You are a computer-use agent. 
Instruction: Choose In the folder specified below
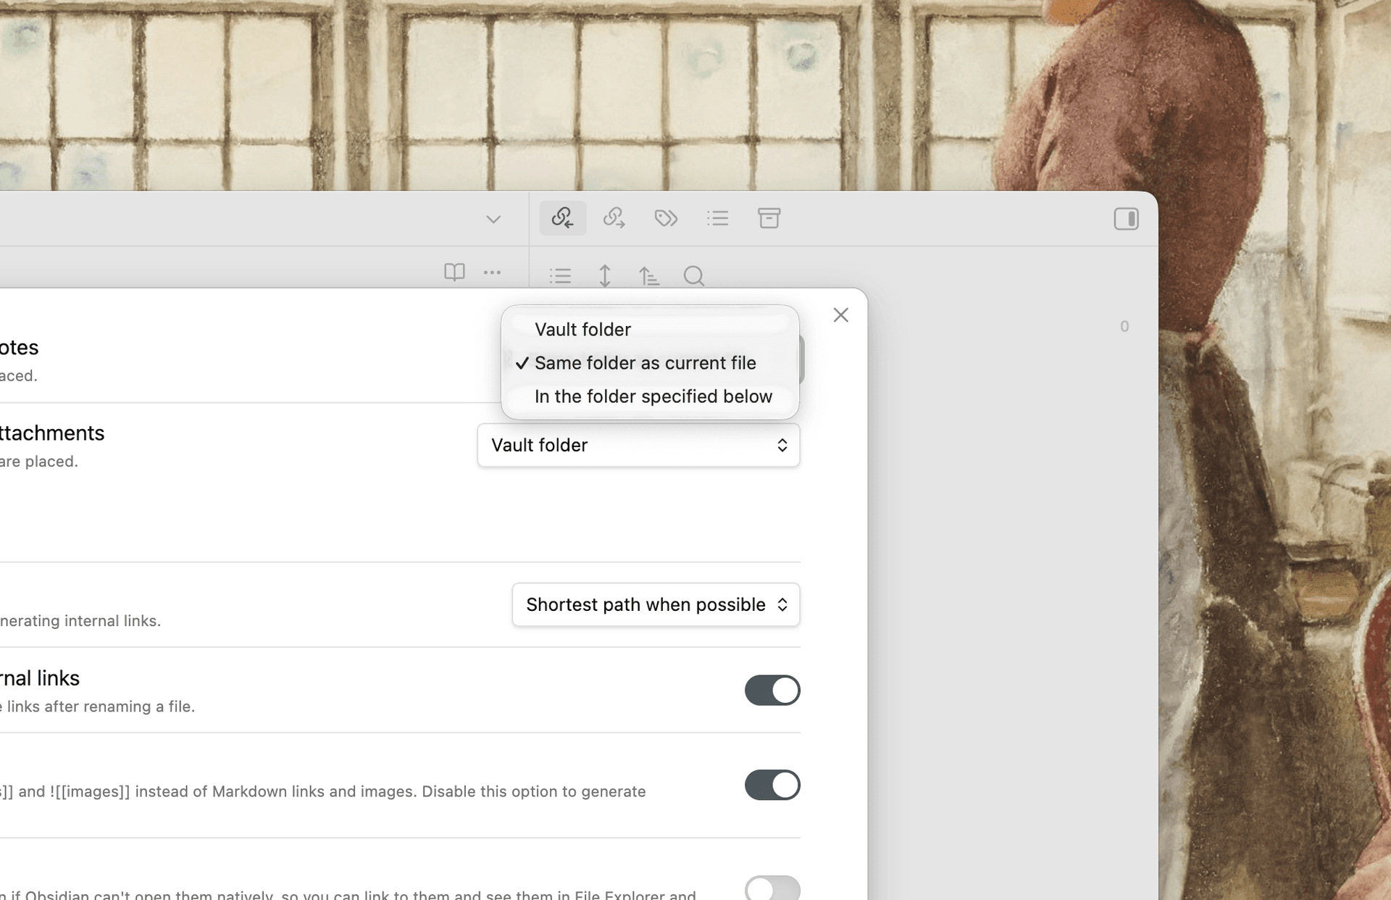click(x=653, y=396)
